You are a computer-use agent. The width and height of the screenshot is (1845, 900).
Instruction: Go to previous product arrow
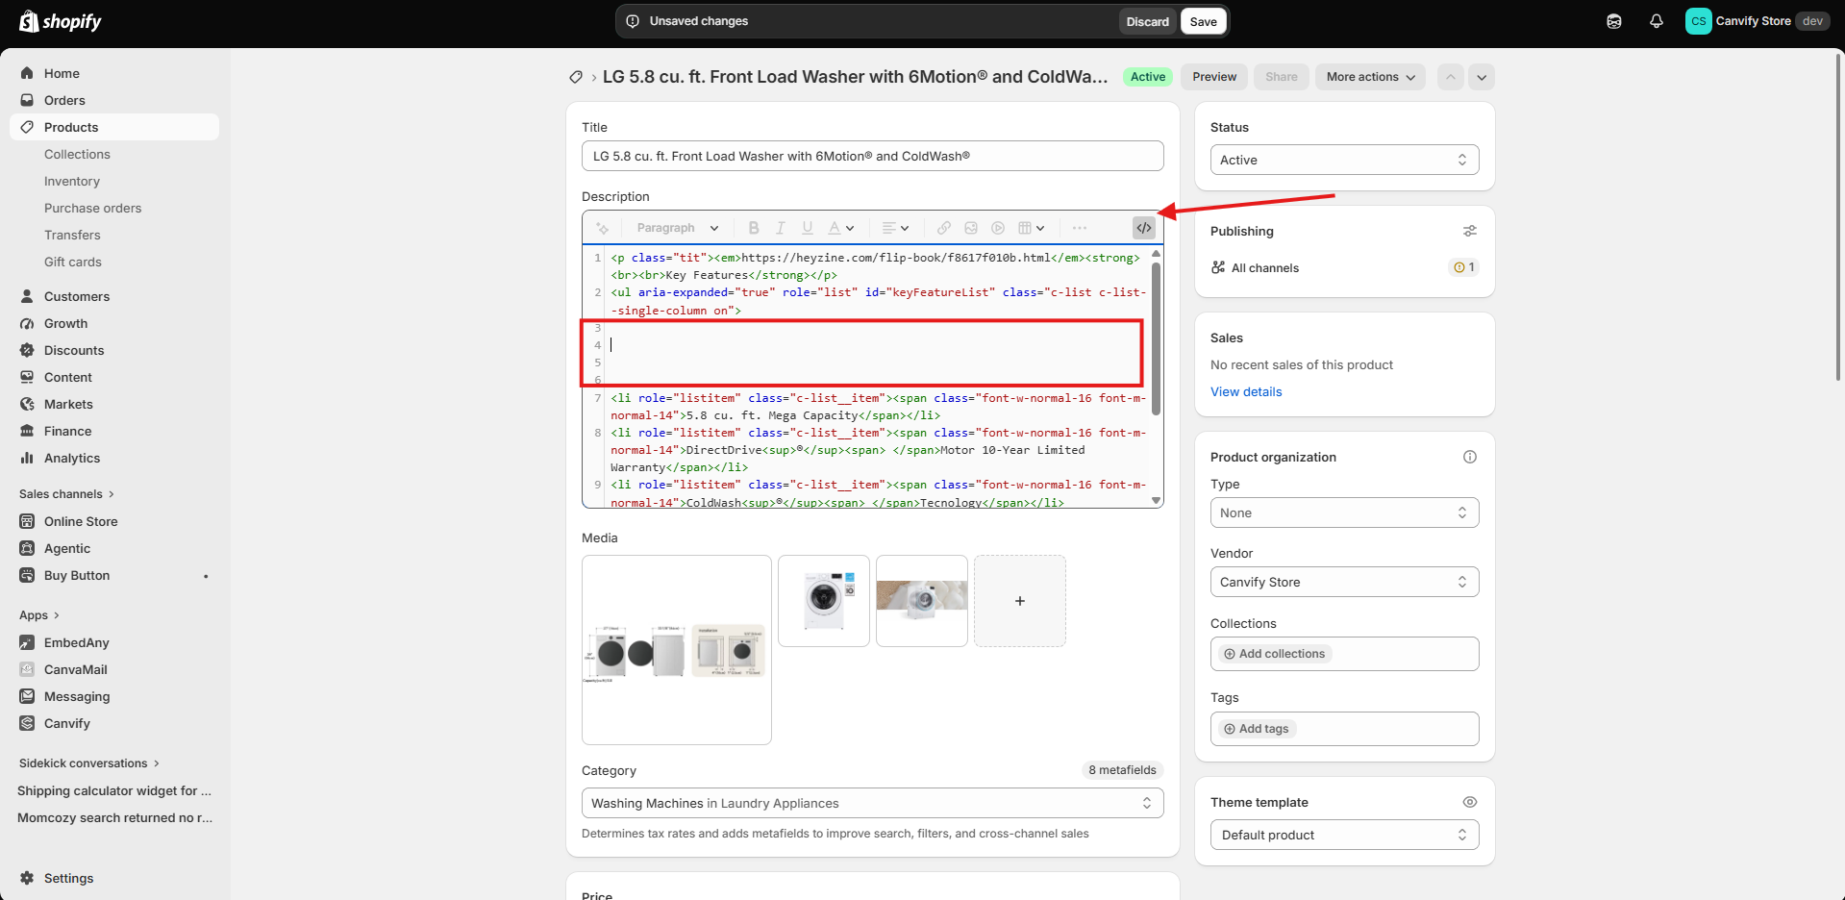click(1450, 77)
